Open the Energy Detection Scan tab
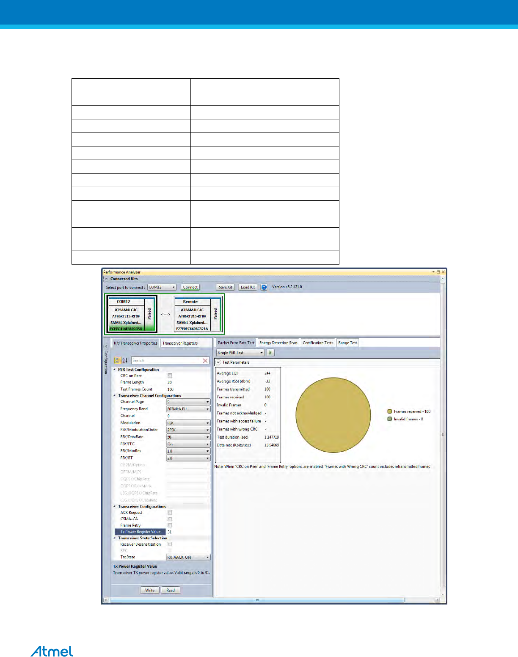Screen dimensions: 518x657 (x=278, y=343)
